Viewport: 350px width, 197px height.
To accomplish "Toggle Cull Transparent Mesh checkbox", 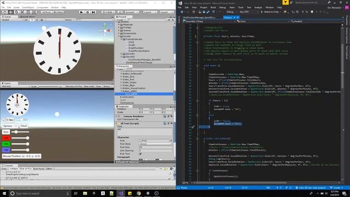I will pyautogui.click(x=140, y=119).
